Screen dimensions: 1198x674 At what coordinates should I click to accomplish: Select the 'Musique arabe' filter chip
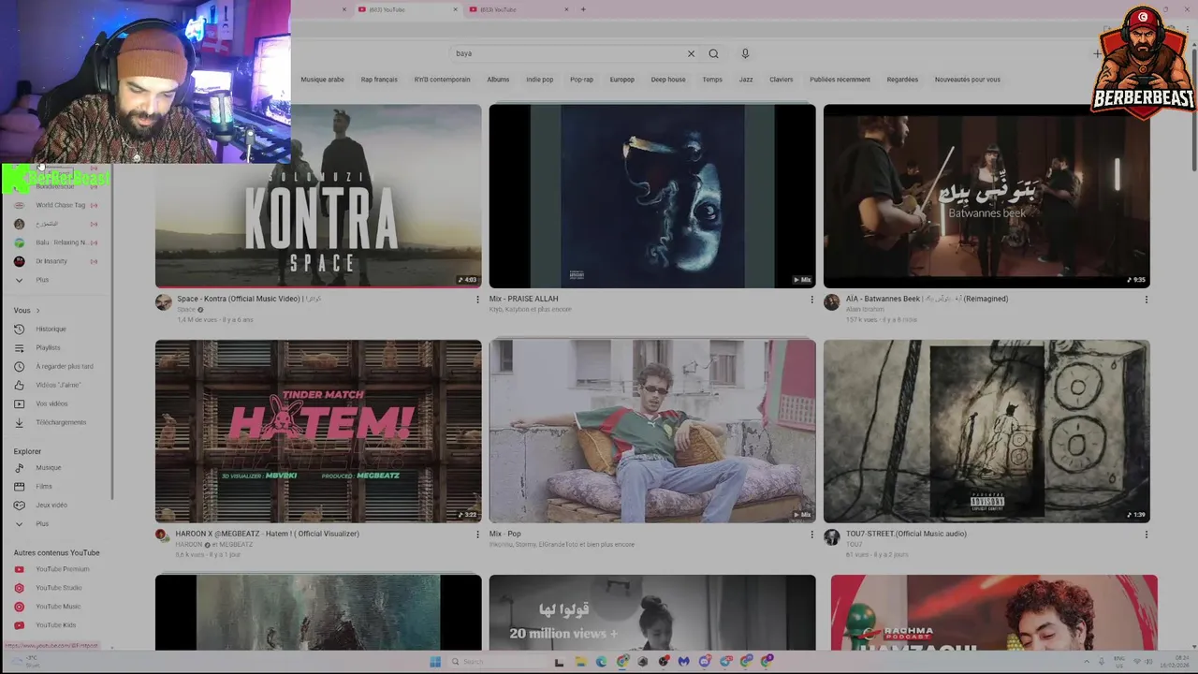(323, 80)
